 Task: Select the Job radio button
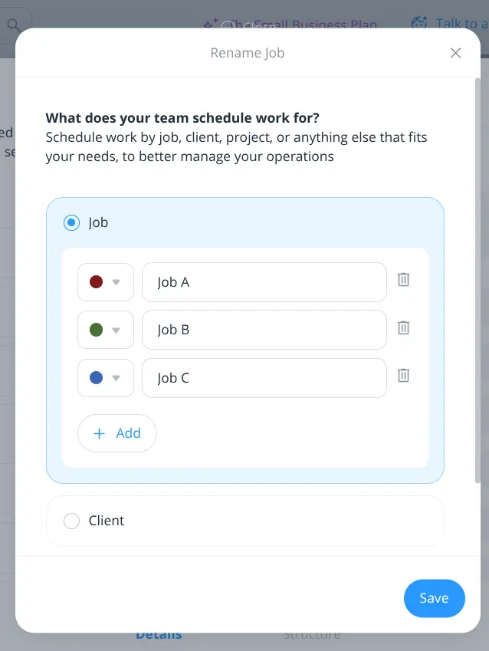coord(71,222)
